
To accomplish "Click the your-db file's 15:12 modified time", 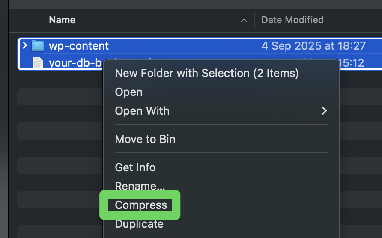I will pos(352,63).
